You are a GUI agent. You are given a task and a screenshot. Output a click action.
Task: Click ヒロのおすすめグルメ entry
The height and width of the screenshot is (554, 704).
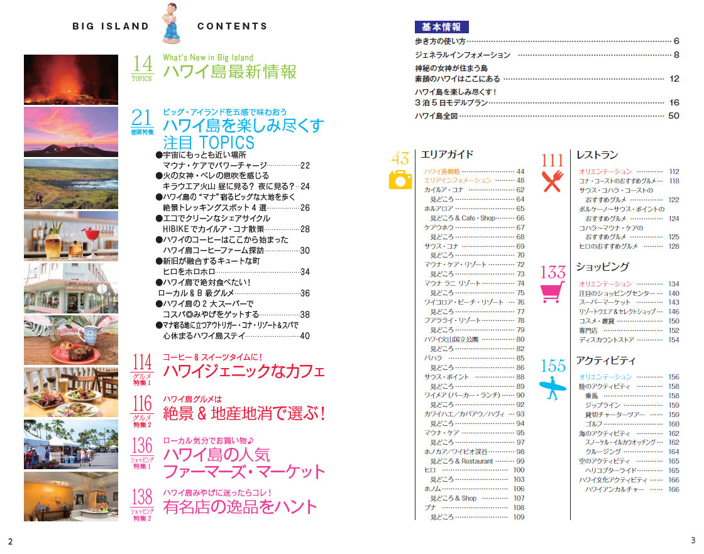[x=629, y=246]
